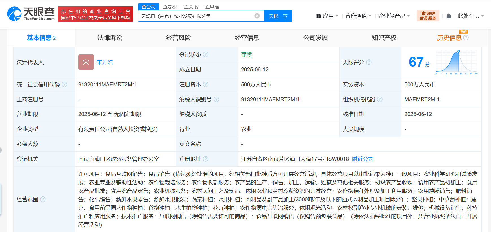The height and width of the screenshot is (232, 491).
Task: Expand the 应用 dropdown
Action: tap(330, 16)
